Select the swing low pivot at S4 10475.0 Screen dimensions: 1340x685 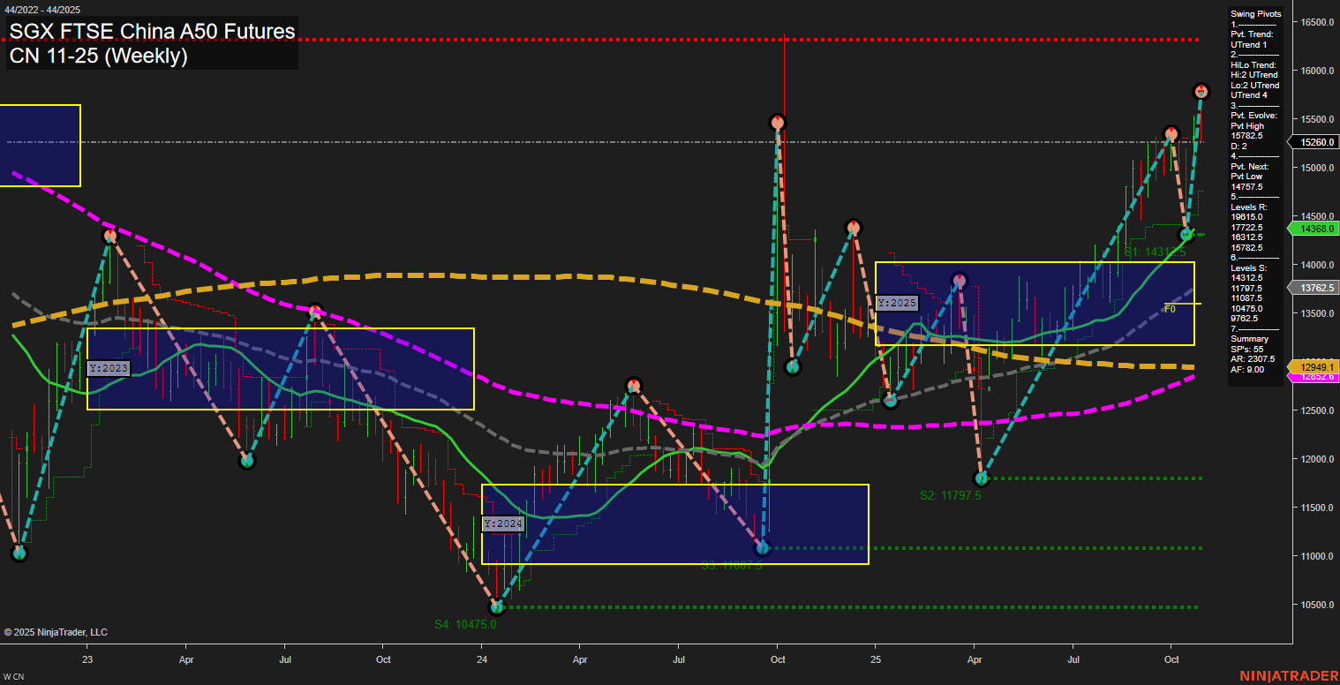point(496,607)
